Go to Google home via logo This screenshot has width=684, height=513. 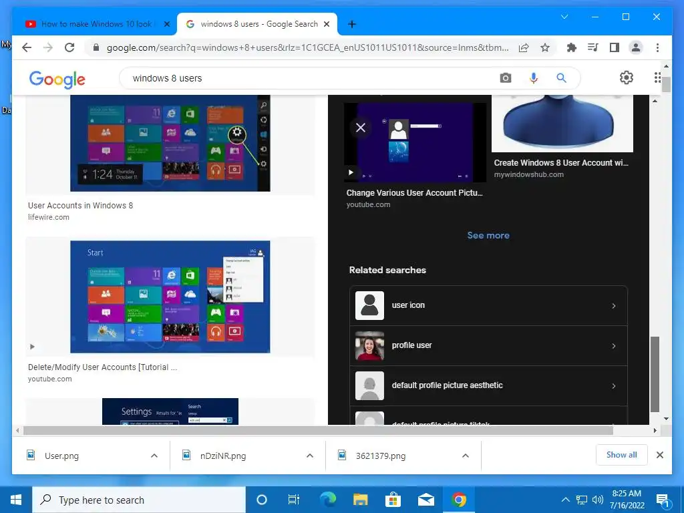click(57, 79)
